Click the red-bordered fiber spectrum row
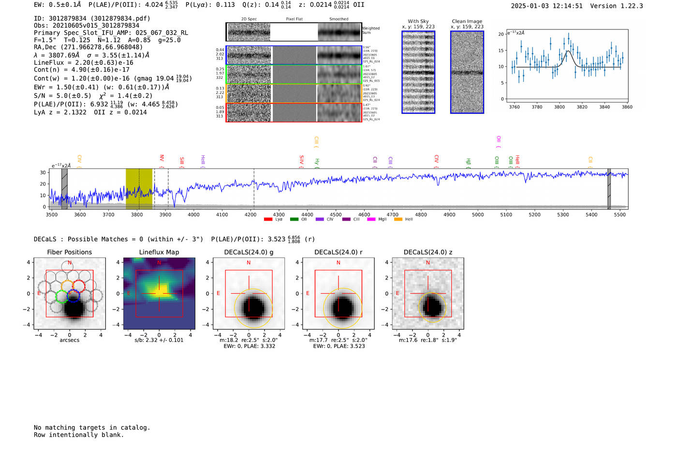The width and height of the screenshot is (677, 461). coord(294,112)
